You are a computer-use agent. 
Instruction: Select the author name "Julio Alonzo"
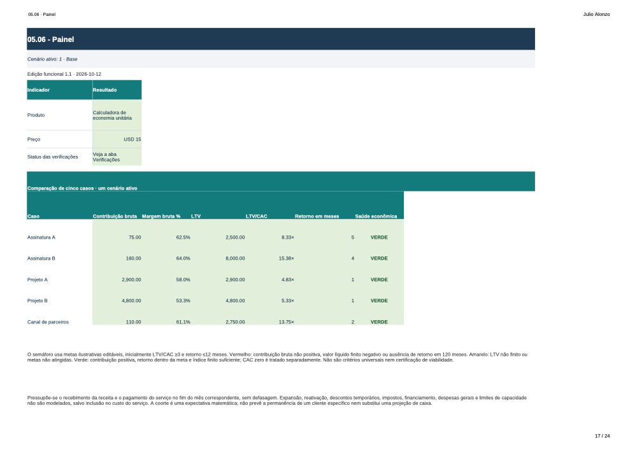pyautogui.click(x=596, y=14)
